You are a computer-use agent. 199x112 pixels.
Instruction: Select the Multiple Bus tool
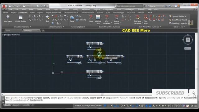pyautogui.click(x=98, y=19)
